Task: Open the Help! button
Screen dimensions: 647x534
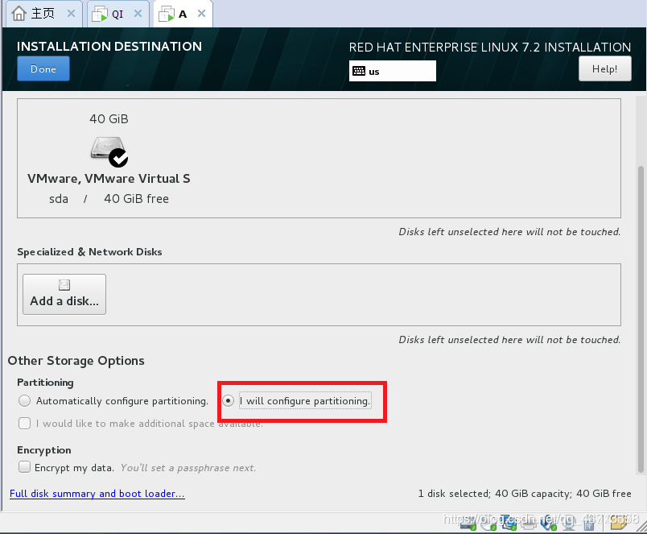Action: click(x=604, y=68)
